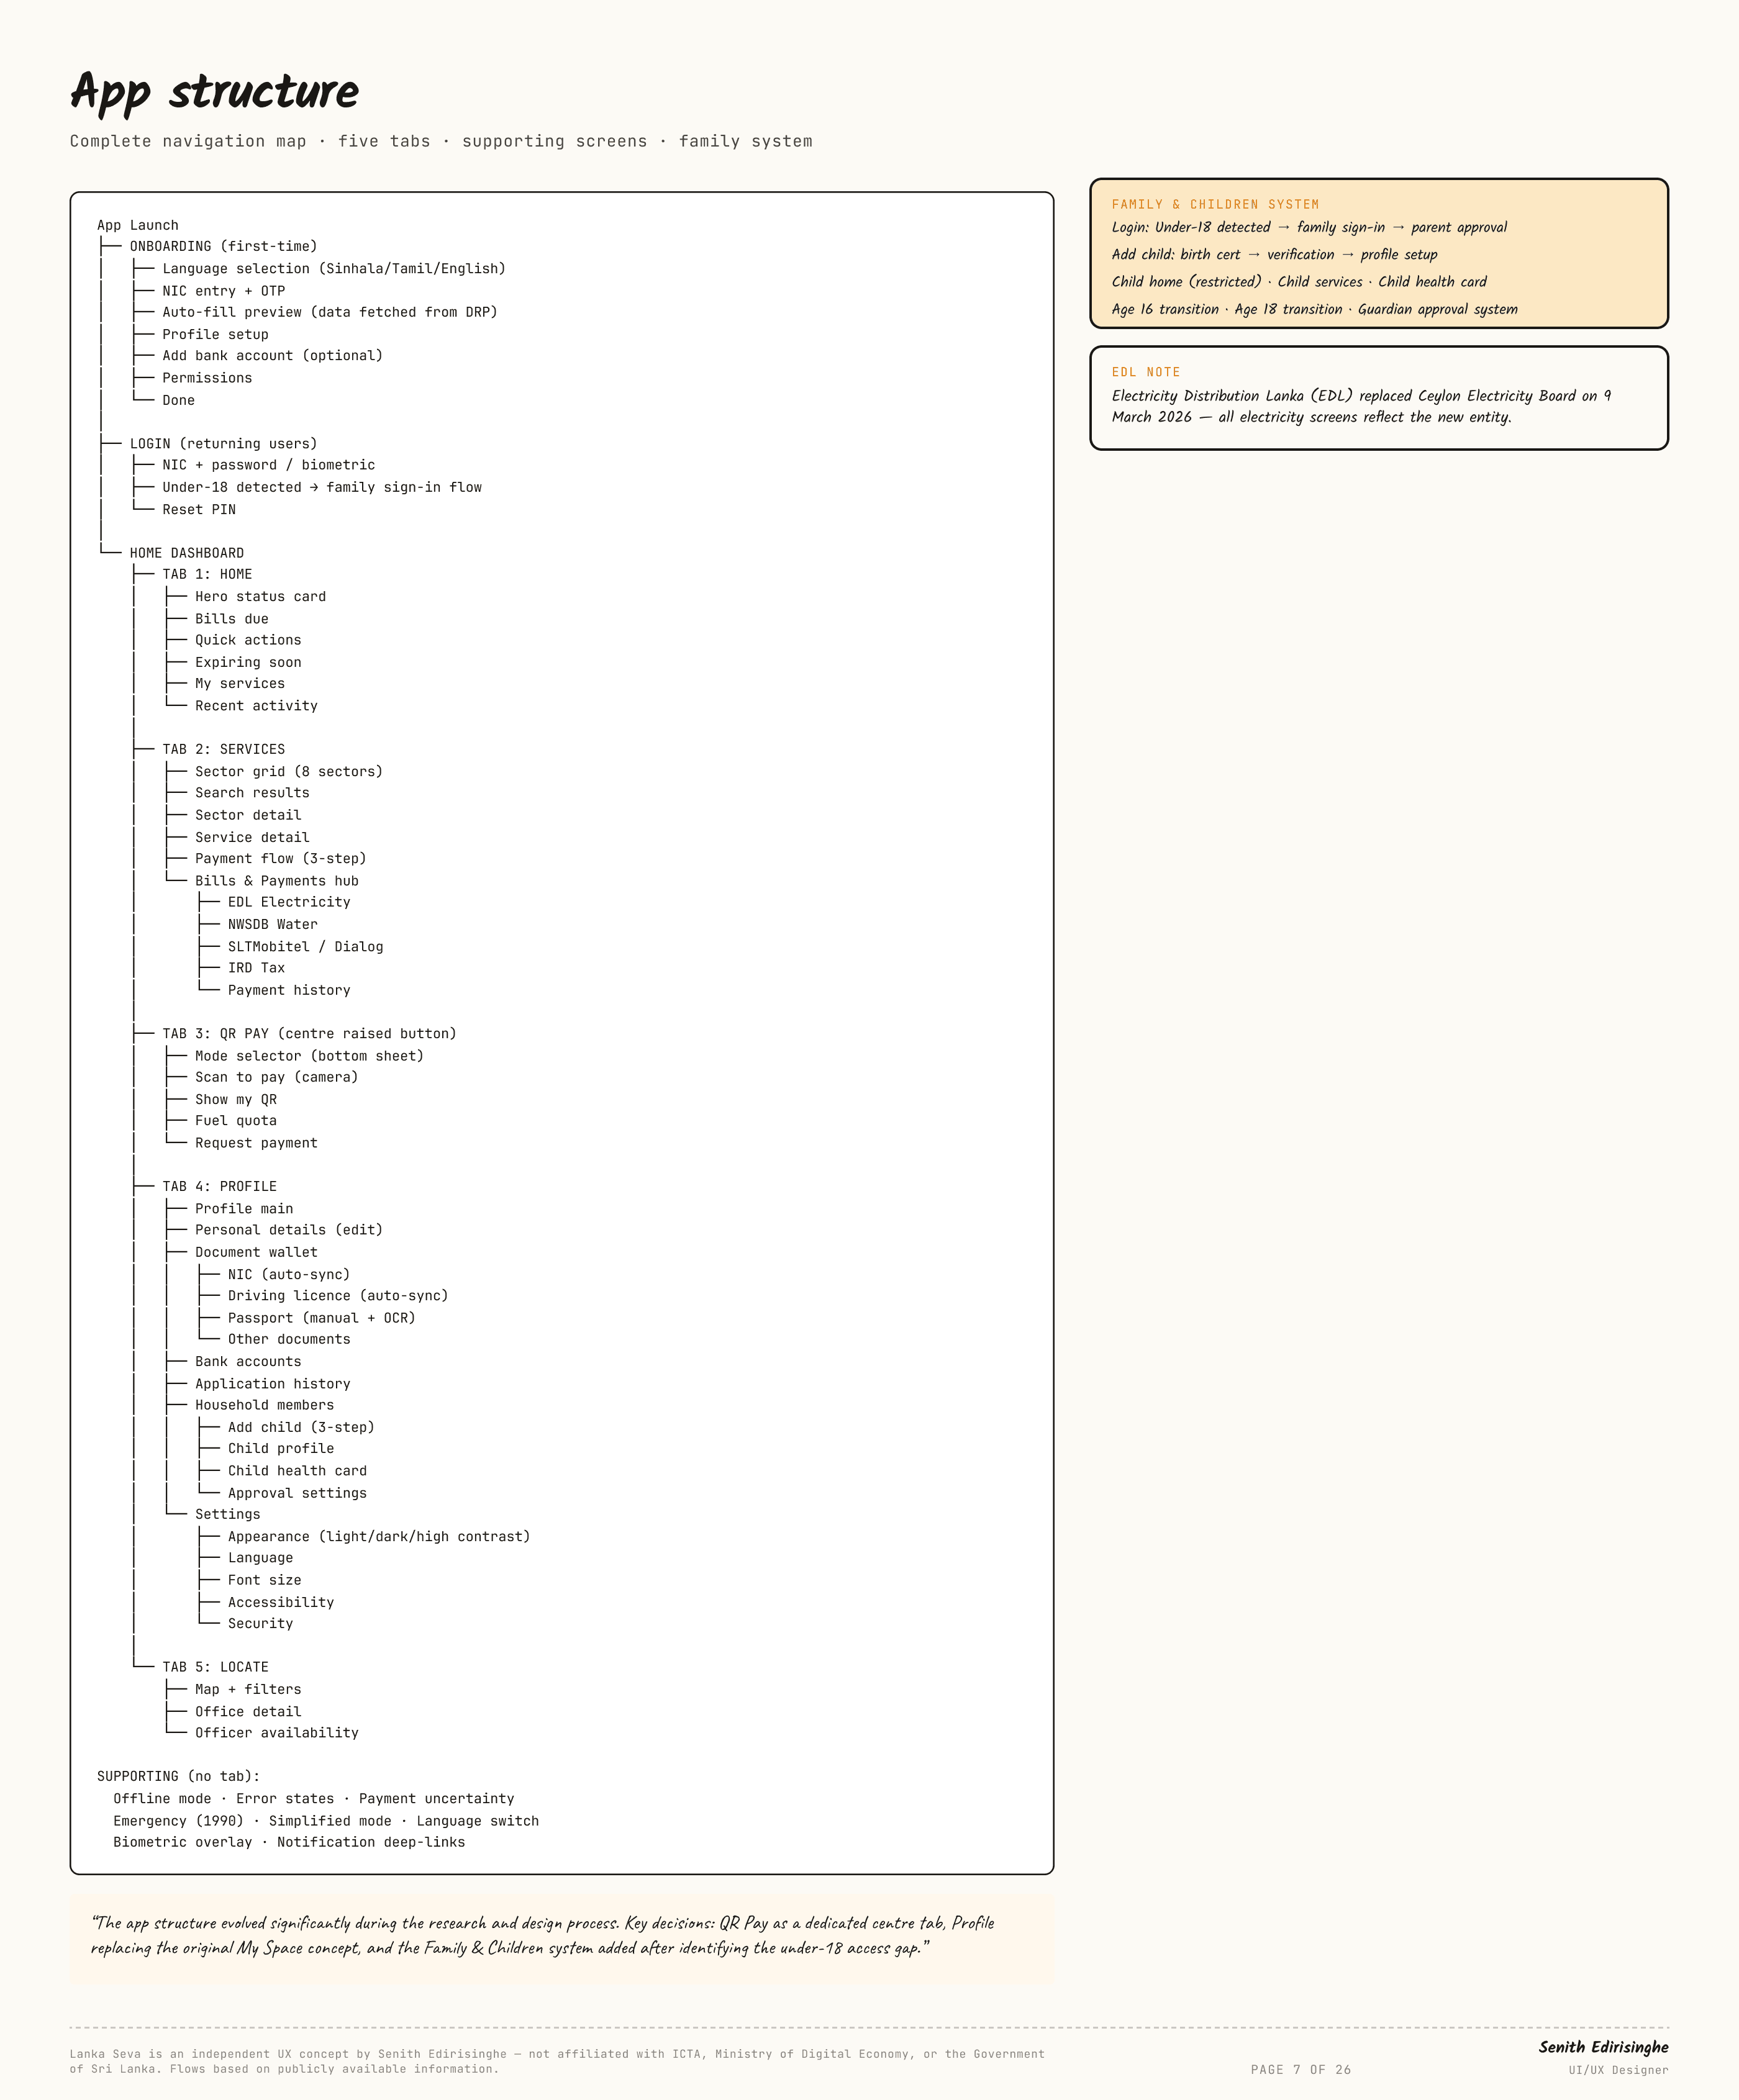
Task: Select the 'Payment history' row
Action: 289,990
